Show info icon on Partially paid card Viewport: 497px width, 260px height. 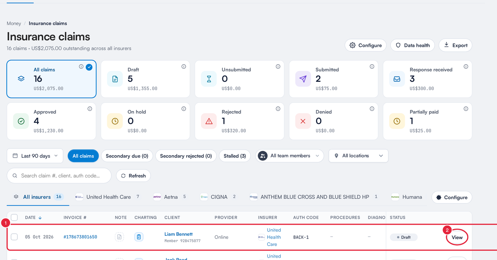466,109
